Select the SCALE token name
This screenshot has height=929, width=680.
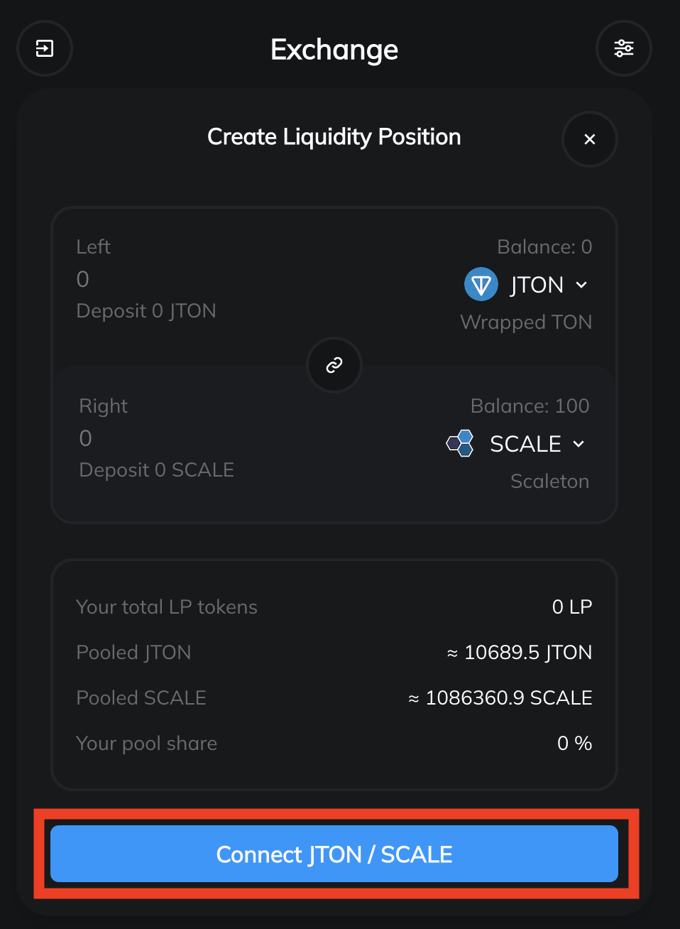[x=525, y=444]
